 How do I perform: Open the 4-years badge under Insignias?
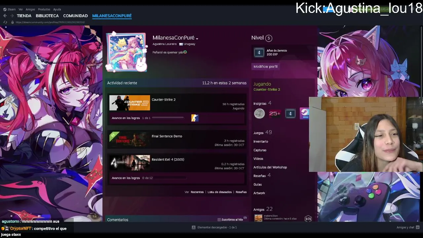pyautogui.click(x=290, y=113)
